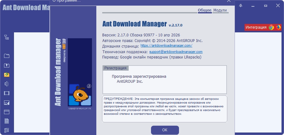Click the ant mascot logo image

80,95
